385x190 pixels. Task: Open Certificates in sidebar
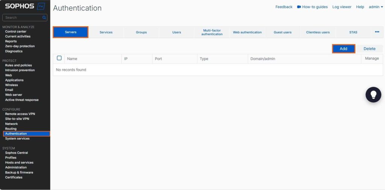[x=14, y=177]
